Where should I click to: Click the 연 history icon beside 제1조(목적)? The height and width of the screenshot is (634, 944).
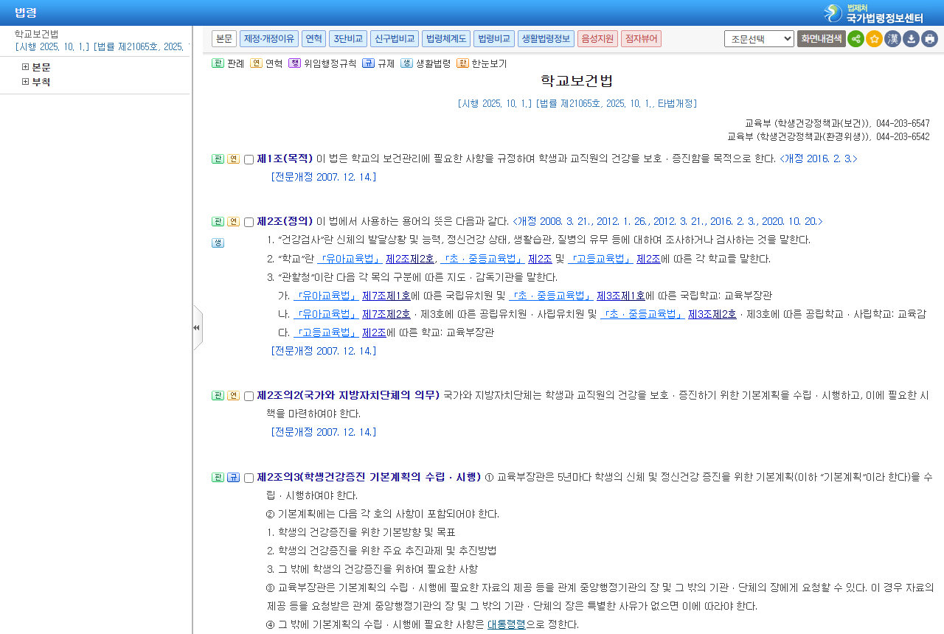tap(233, 158)
